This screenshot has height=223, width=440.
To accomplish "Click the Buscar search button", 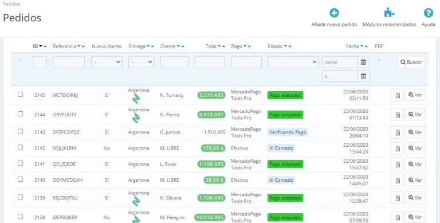I will (x=411, y=62).
